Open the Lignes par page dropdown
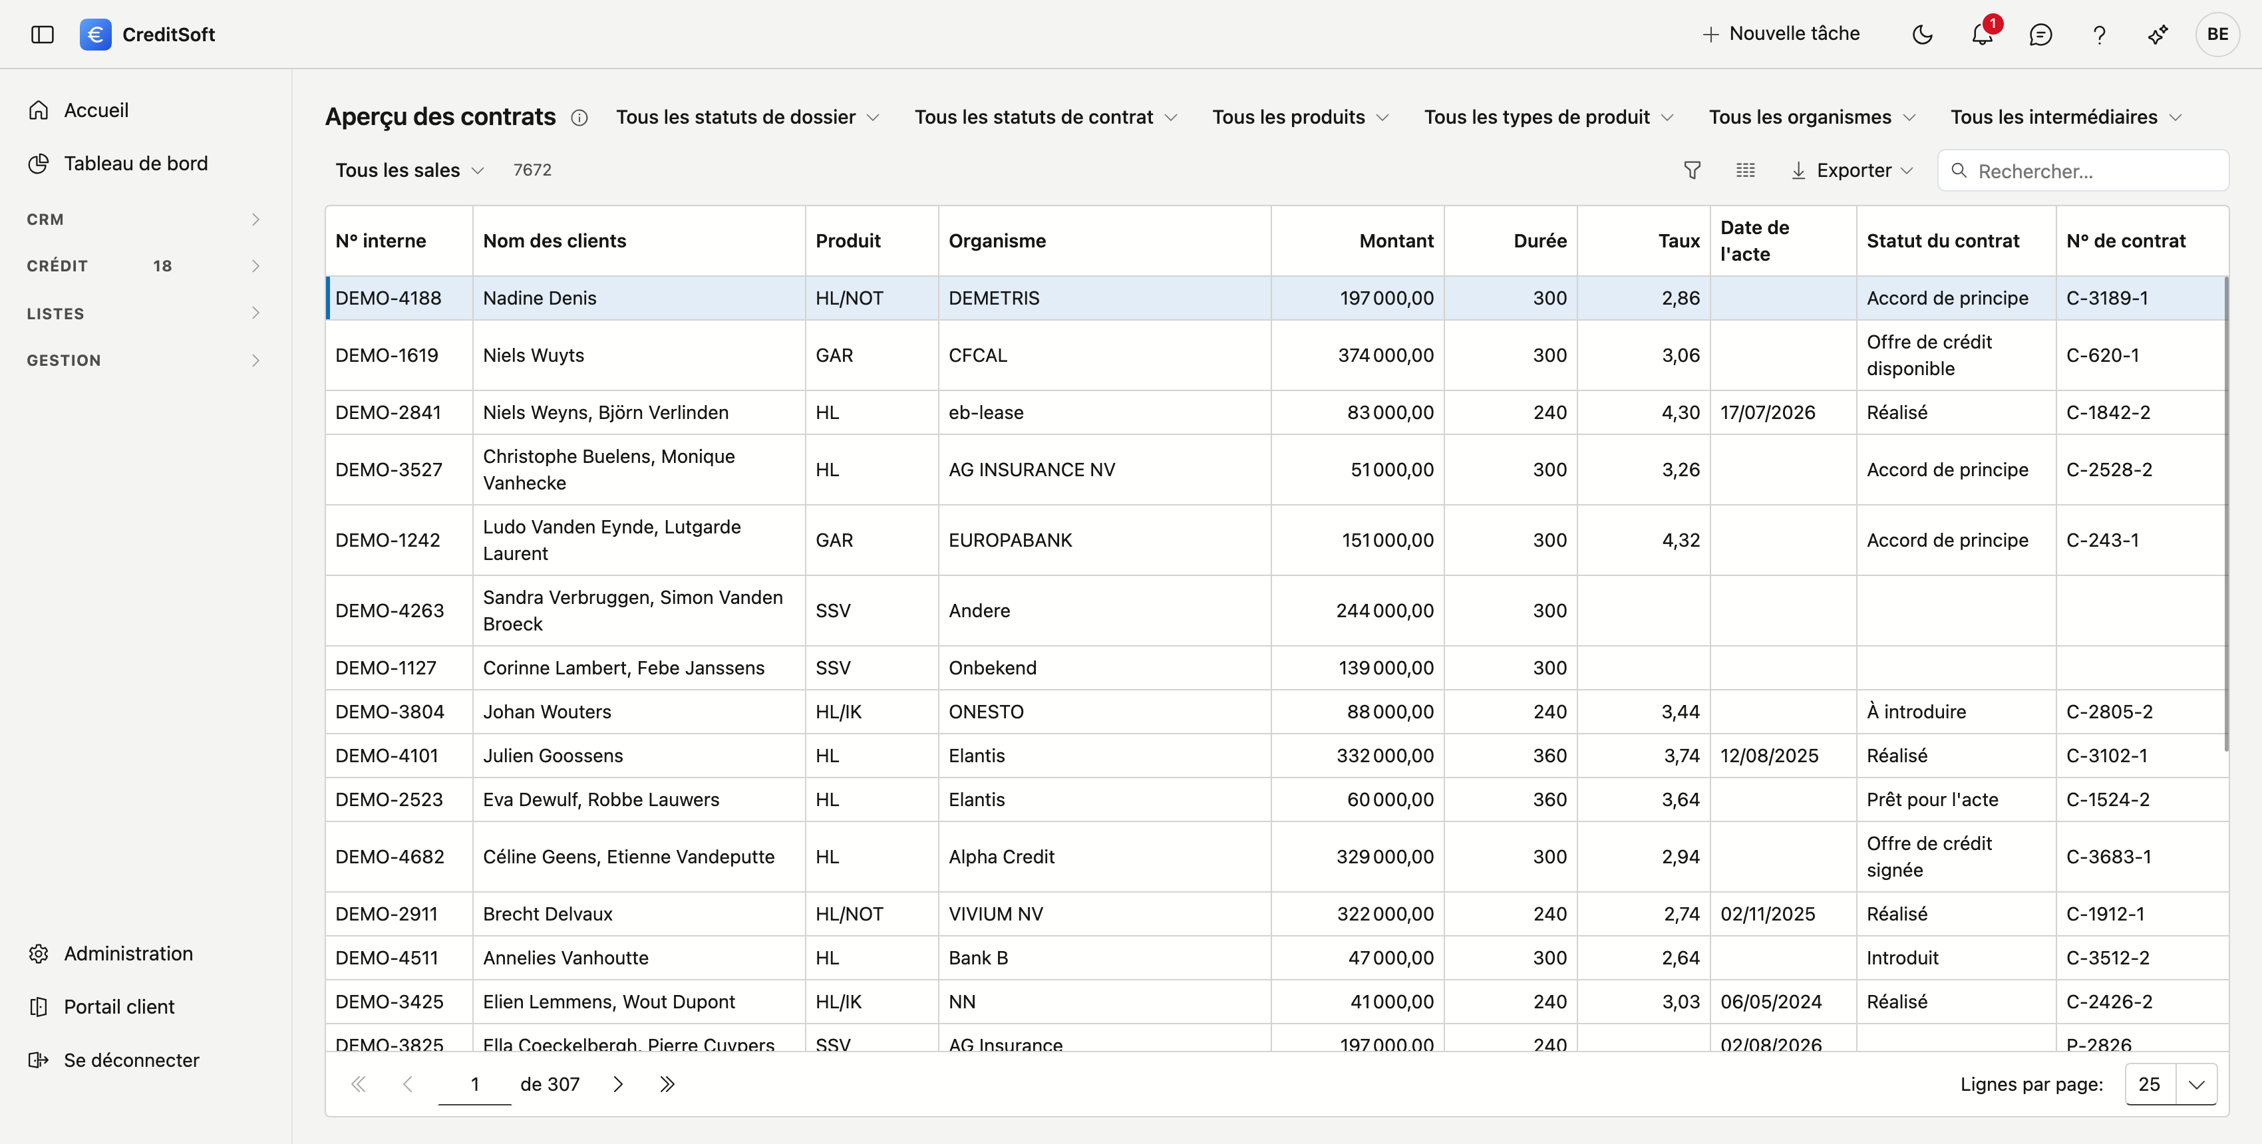The image size is (2262, 1144). (2171, 1084)
